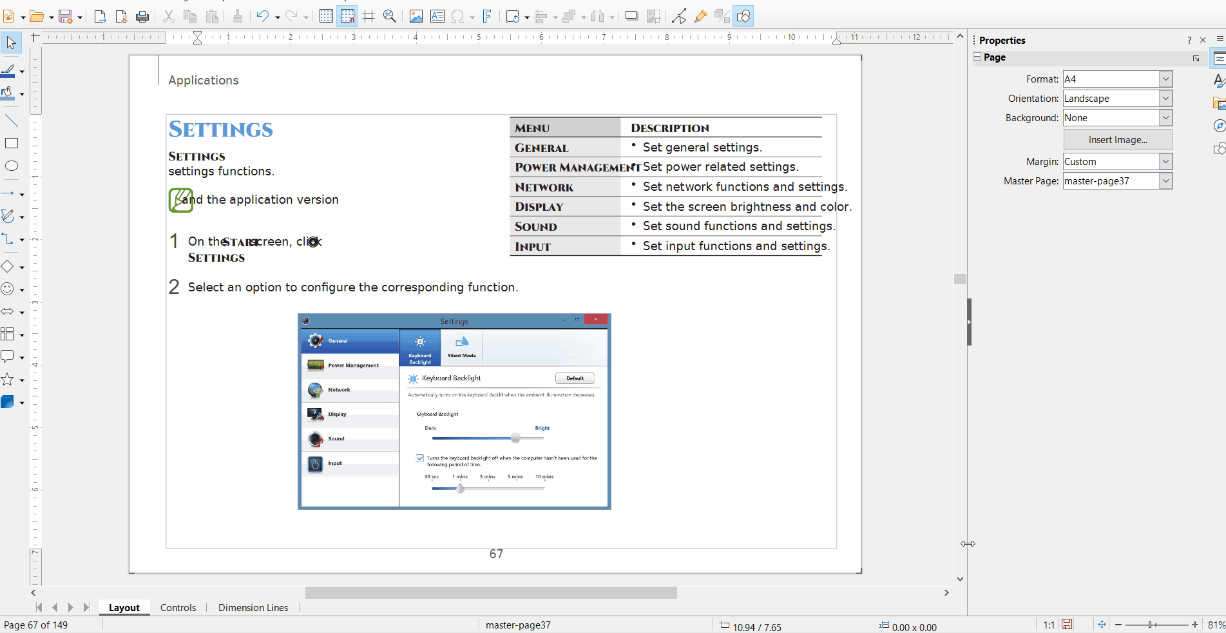The image size is (1226, 633).
Task: Select Stars and Banners tool
Action: 8,380
